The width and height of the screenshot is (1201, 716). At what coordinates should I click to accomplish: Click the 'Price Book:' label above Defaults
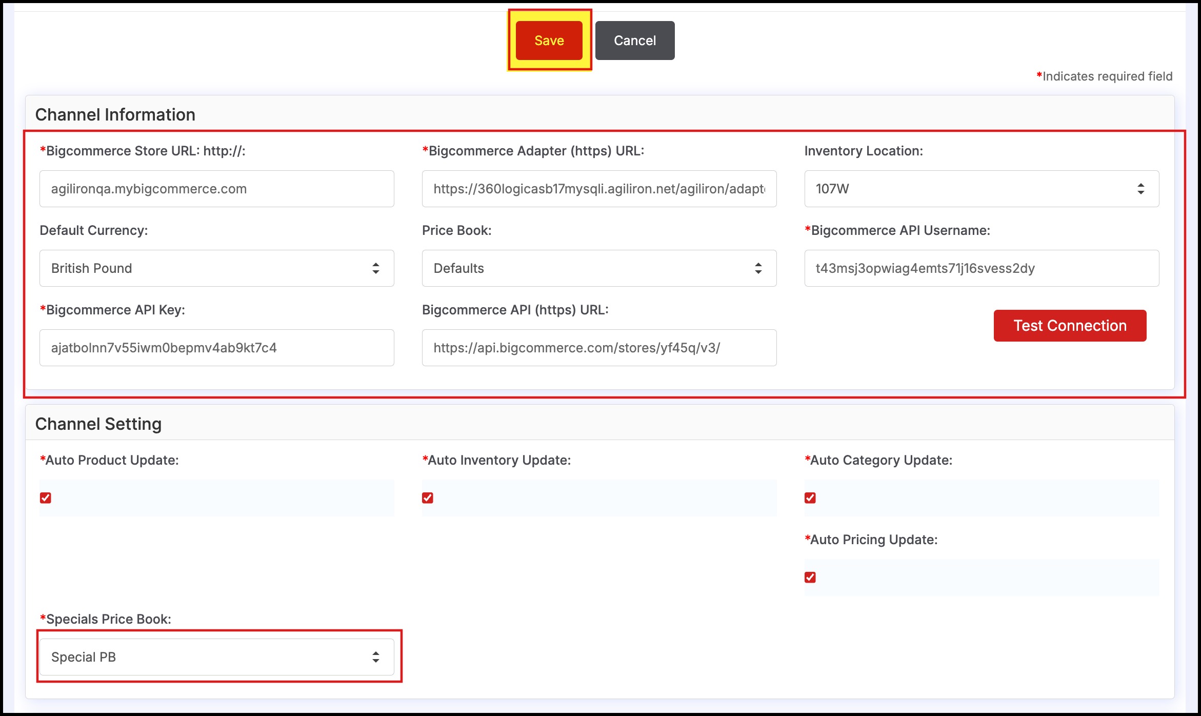tap(457, 230)
